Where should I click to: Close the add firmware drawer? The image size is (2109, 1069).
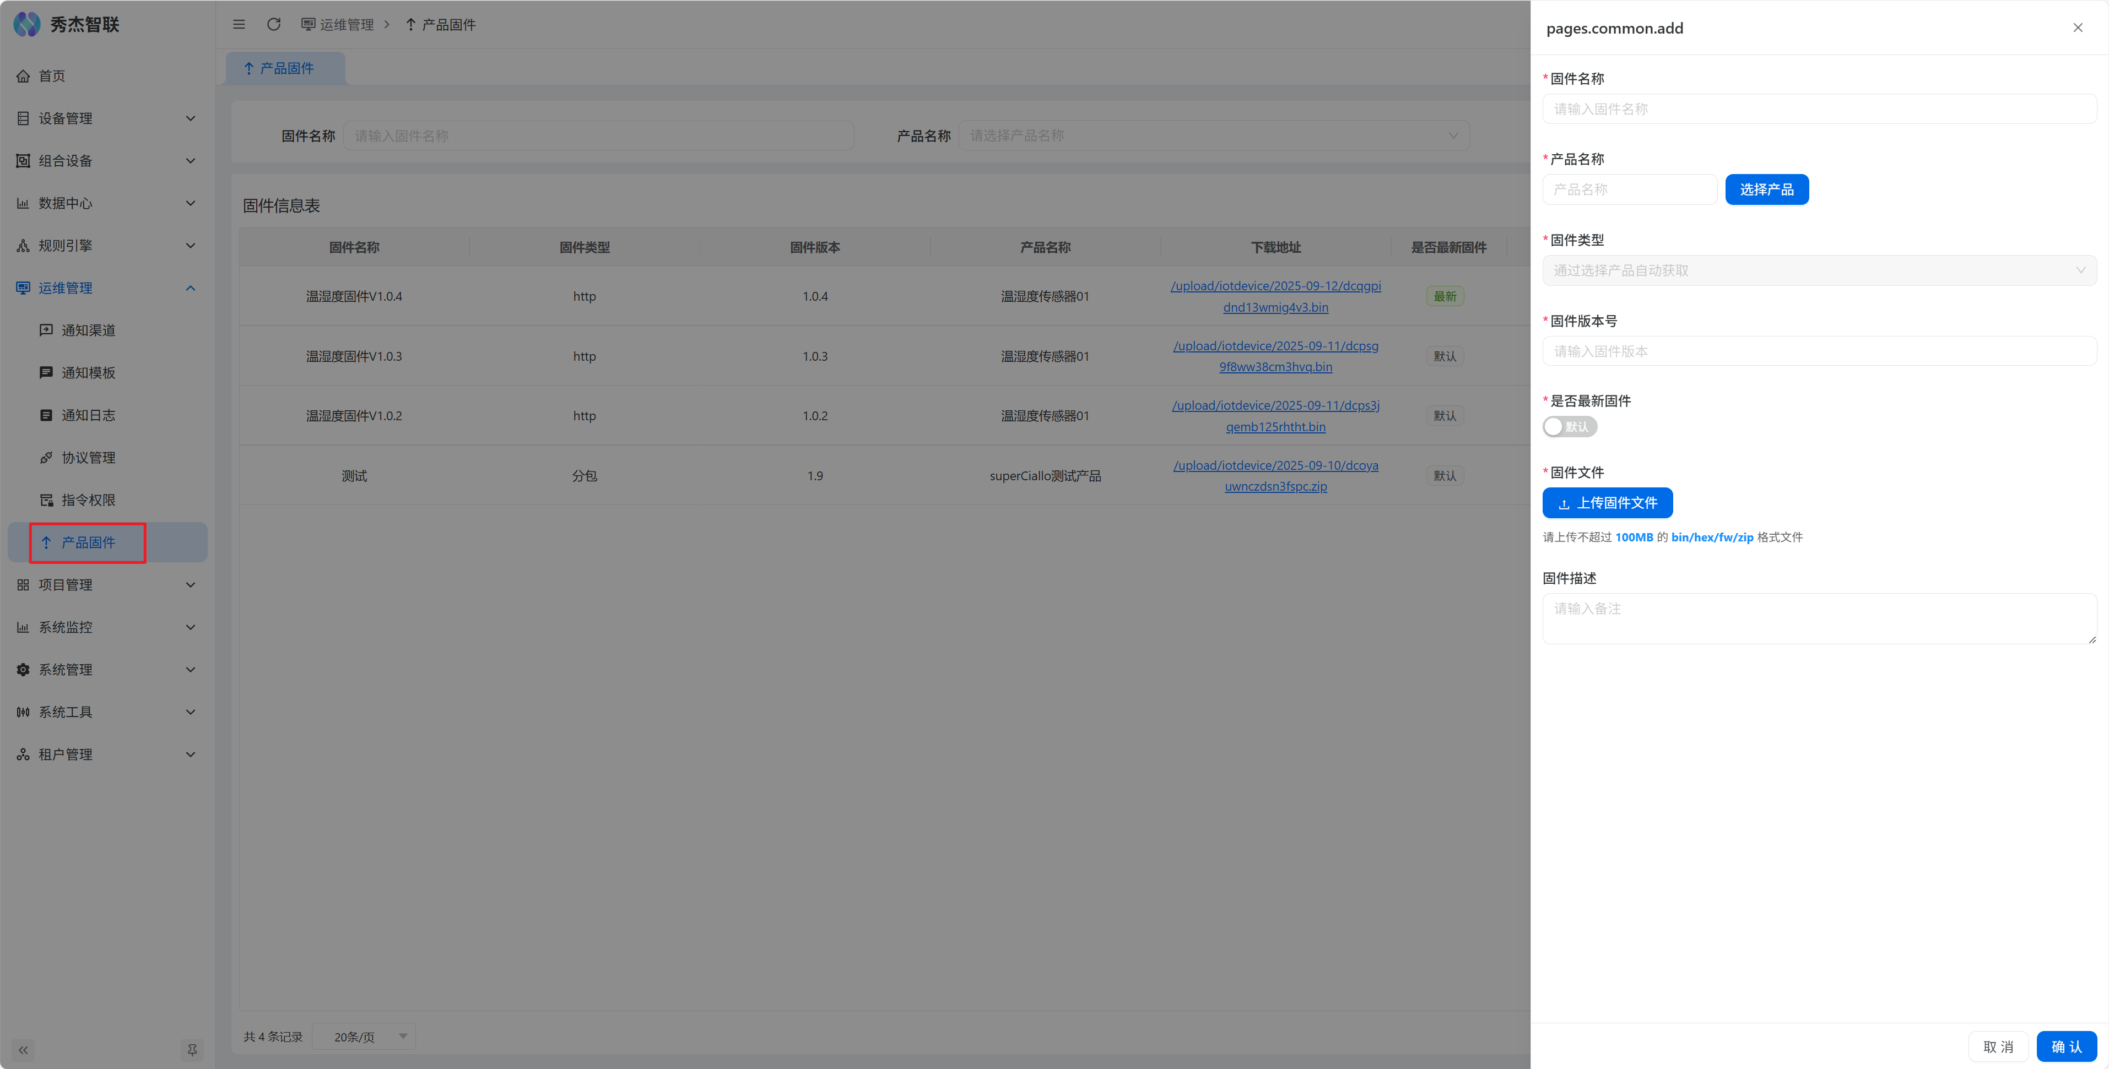[x=2077, y=28]
